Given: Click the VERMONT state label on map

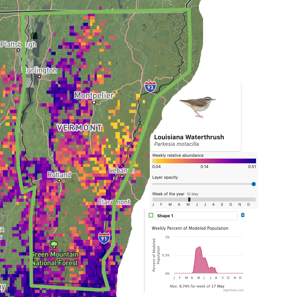Looking at the screenshot, I should pos(79,128).
